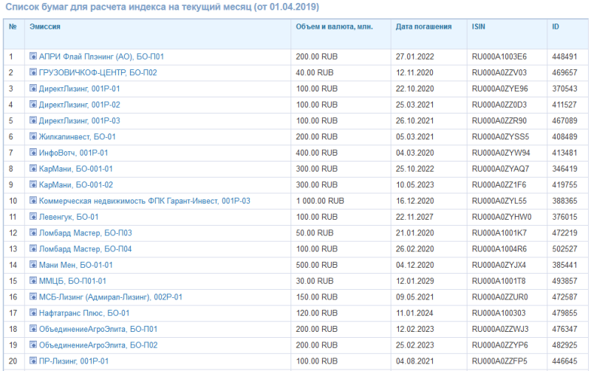Click the icon beside Нафтатранс Плюс, БО-01
Viewport: 591px width, 371px height.
(33, 313)
